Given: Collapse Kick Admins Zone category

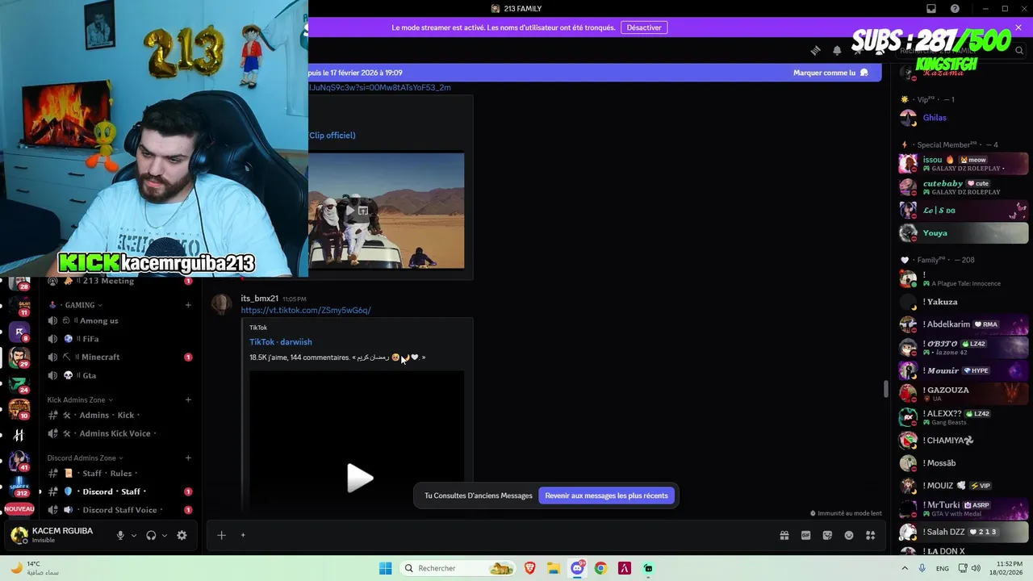Looking at the screenshot, I should point(79,399).
